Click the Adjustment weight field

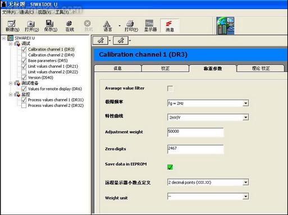pos(195,132)
